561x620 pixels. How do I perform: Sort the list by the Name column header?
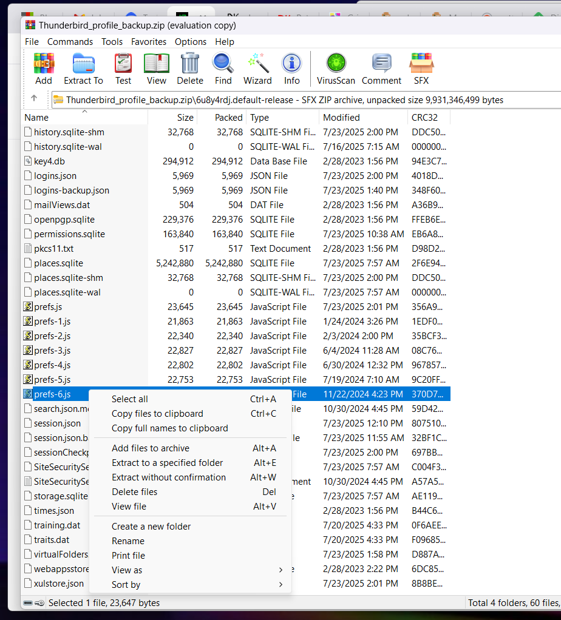tap(36, 118)
